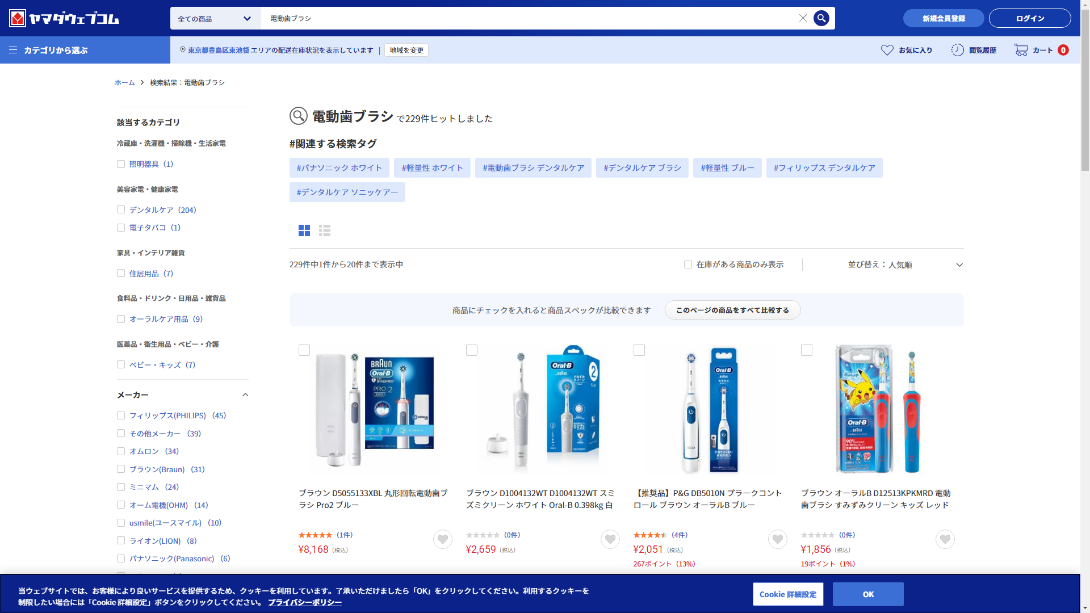This screenshot has width=1090, height=613.
Task: Tick the フィリップス(PHILIPS) maker checkbox
Action: 121,415
